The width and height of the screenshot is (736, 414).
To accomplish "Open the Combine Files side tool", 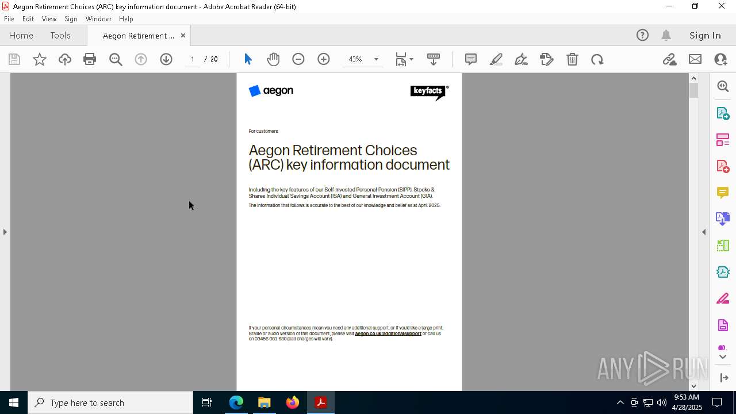I will [723, 218].
